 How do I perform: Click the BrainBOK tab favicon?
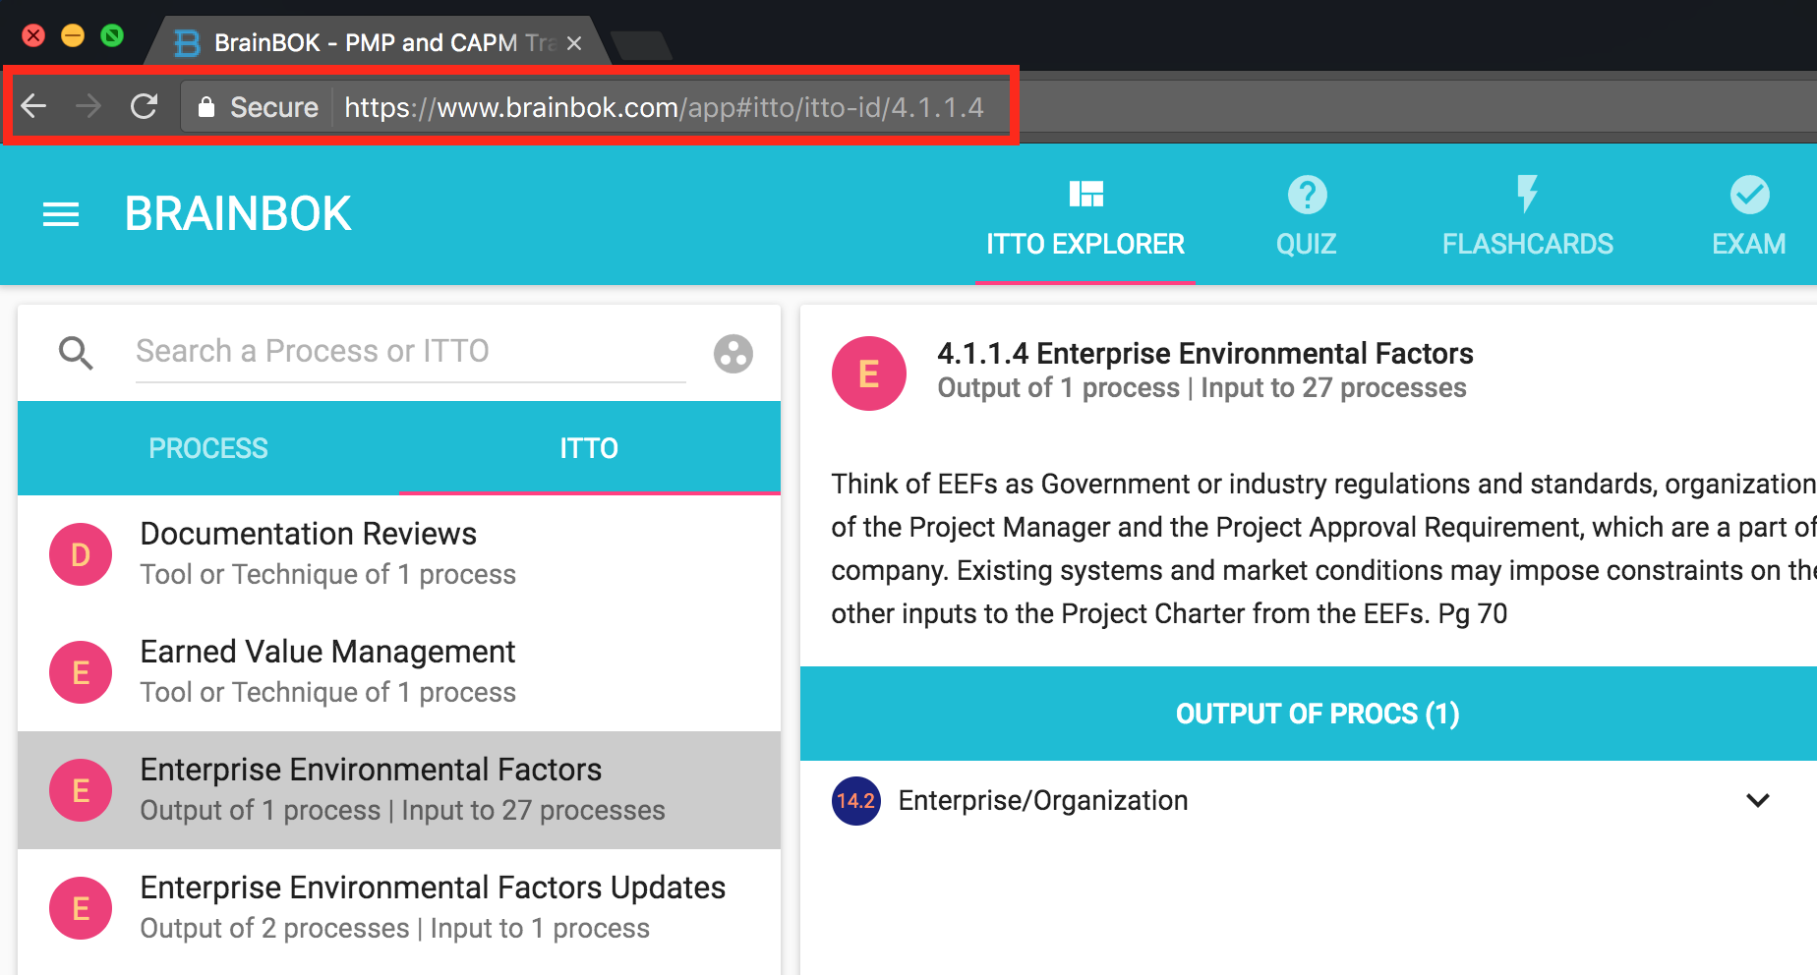pos(187,43)
